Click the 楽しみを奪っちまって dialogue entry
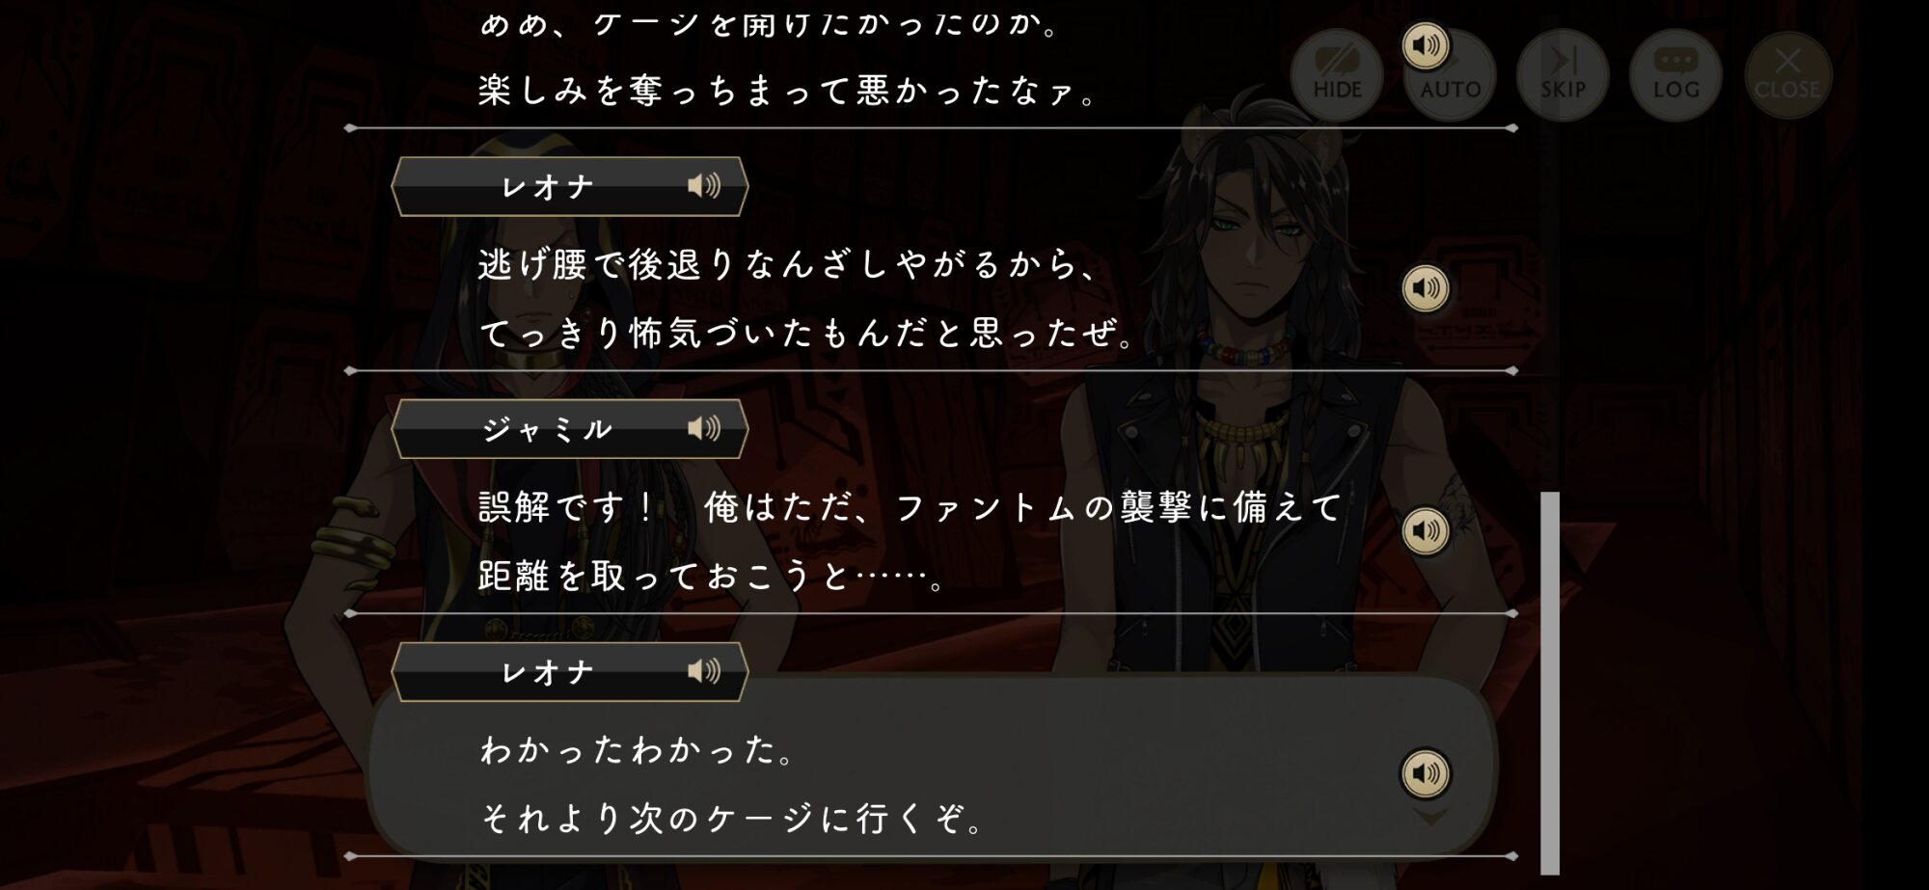This screenshot has width=1929, height=890. coord(787,91)
